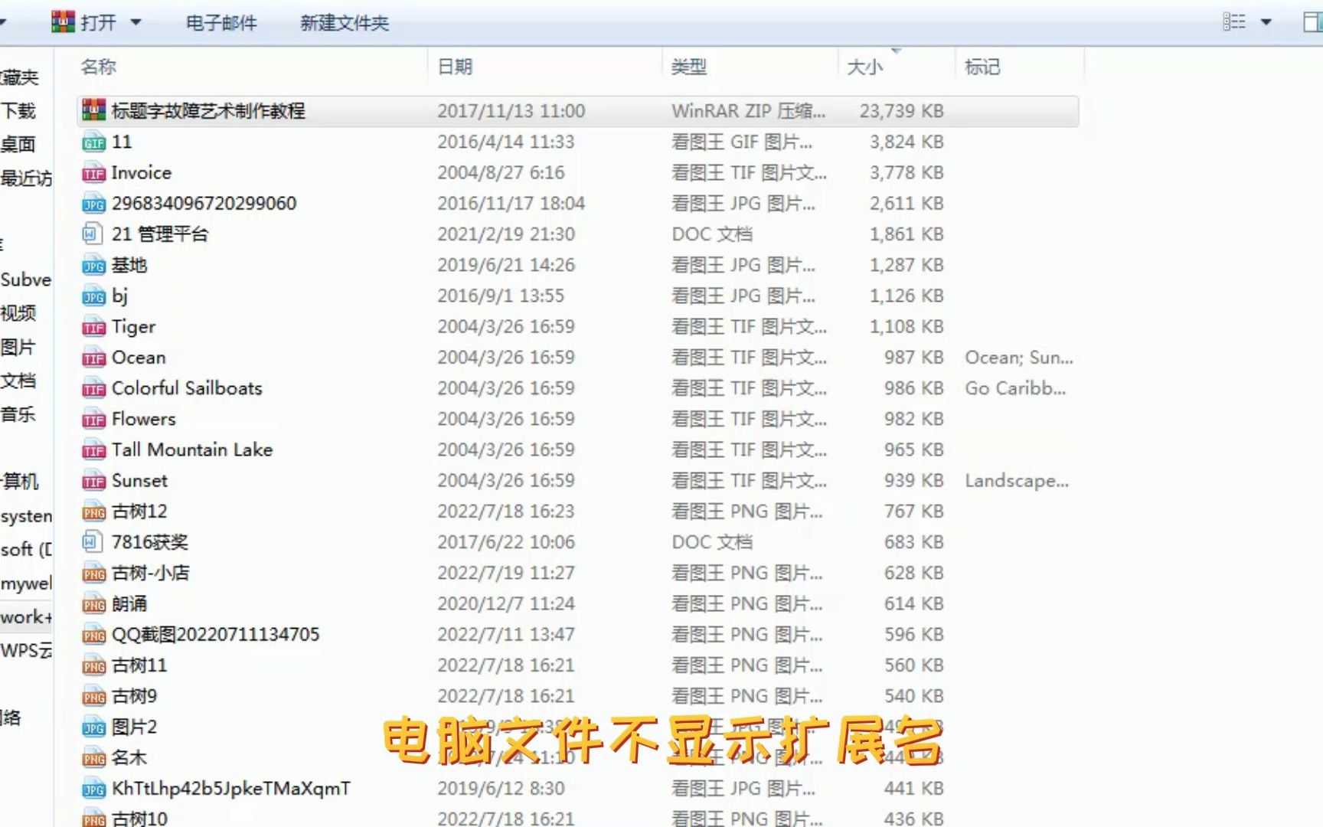Click the 标记 column header
1323x827 pixels.
pyautogui.click(x=982, y=67)
